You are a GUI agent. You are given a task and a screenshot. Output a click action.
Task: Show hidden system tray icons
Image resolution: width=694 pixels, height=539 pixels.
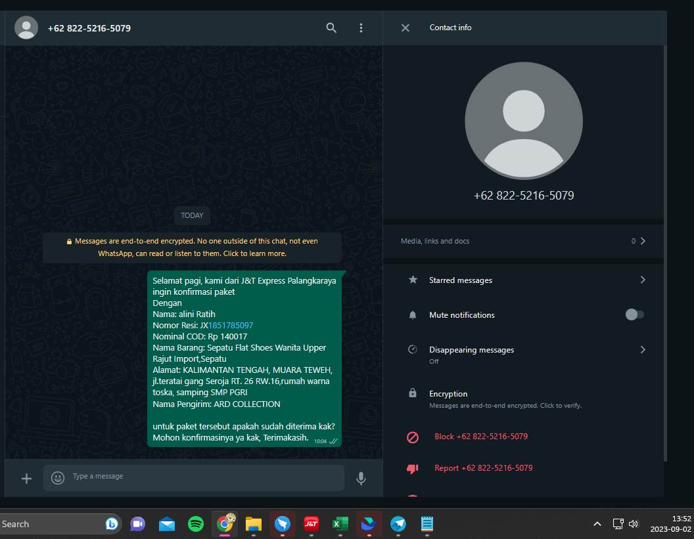[597, 524]
